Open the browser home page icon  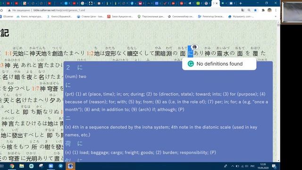(x=1, y=10)
